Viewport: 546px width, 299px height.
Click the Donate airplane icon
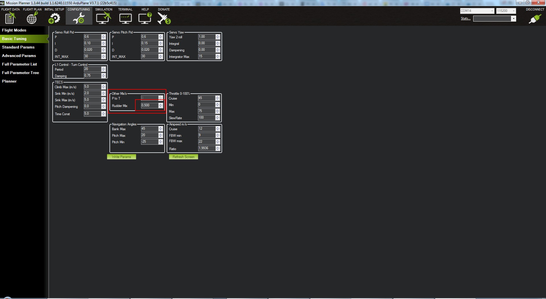tap(164, 18)
